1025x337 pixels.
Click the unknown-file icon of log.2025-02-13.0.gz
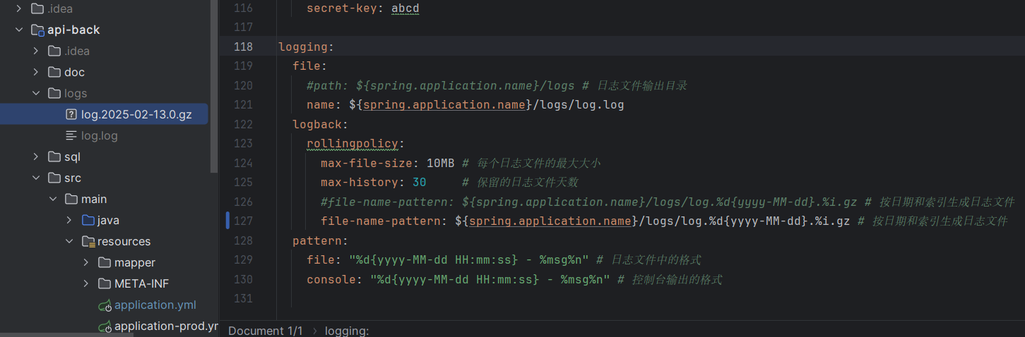coord(71,114)
